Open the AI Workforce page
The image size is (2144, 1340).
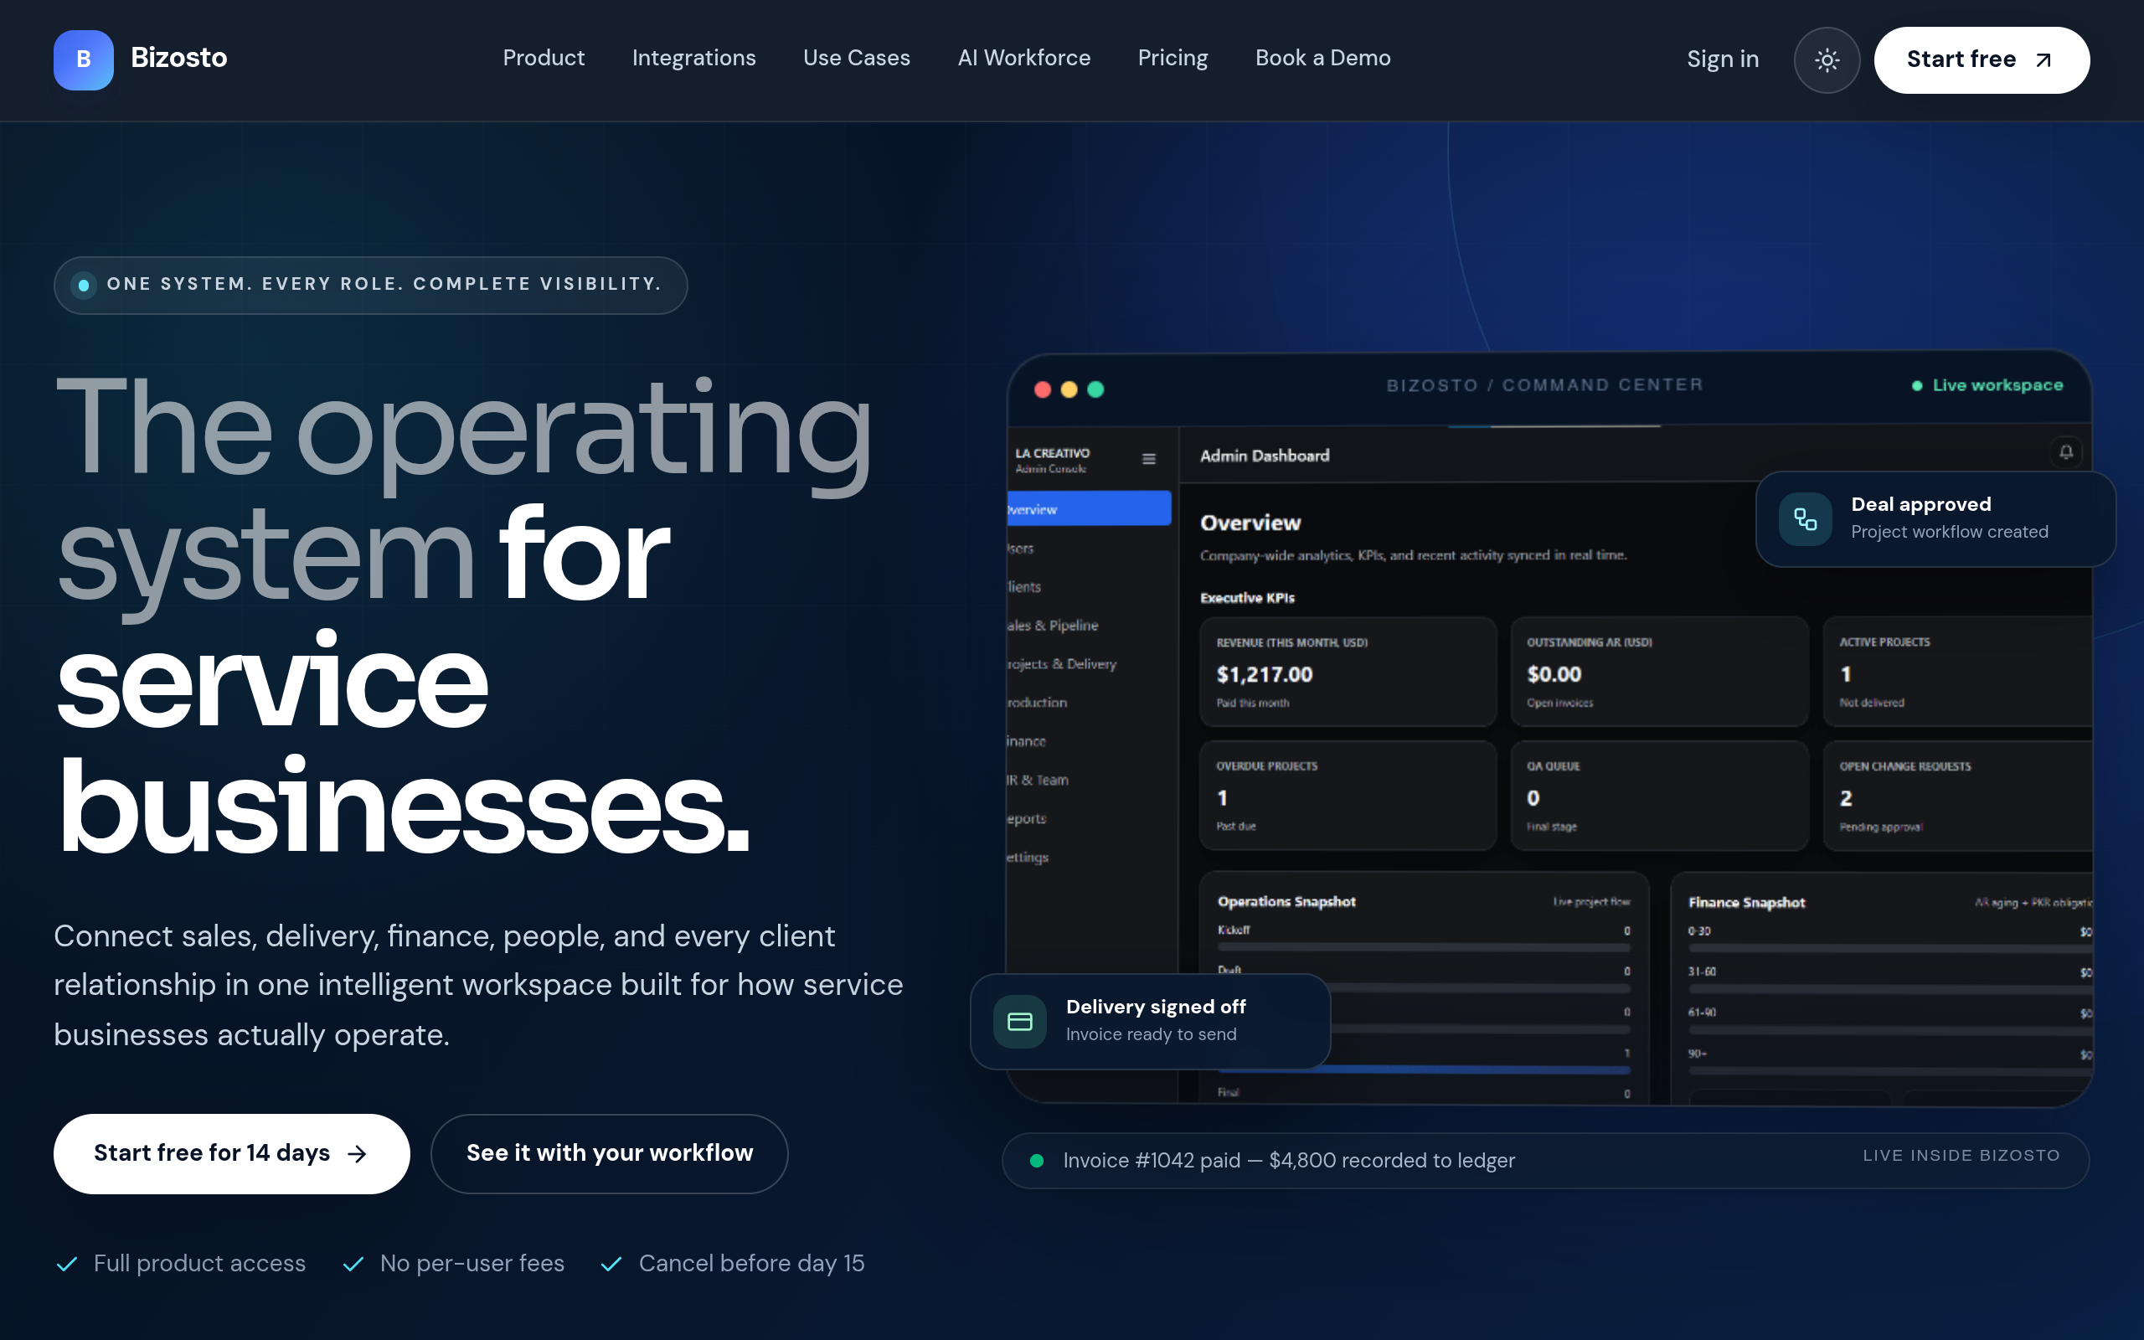coord(1024,59)
